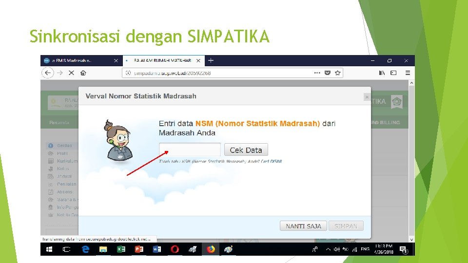The image size is (468, 263).
Task: Open the taskbar clock and date
Action: point(384,249)
